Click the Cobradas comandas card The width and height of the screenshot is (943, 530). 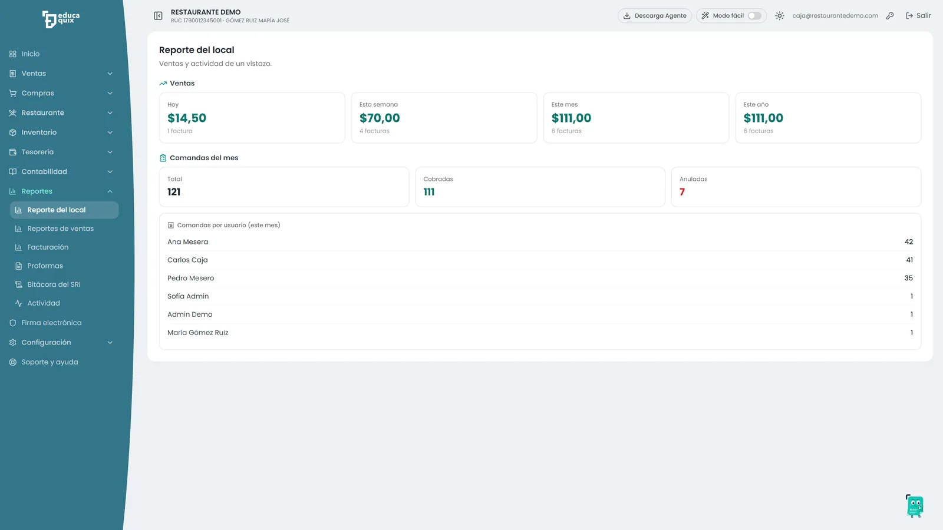point(540,187)
